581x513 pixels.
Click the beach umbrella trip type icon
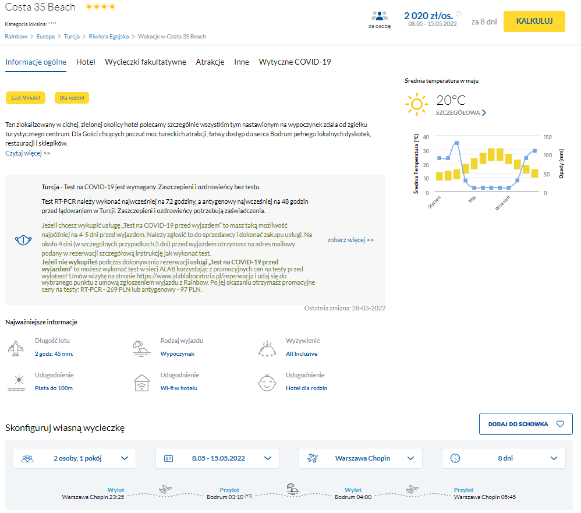click(142, 348)
